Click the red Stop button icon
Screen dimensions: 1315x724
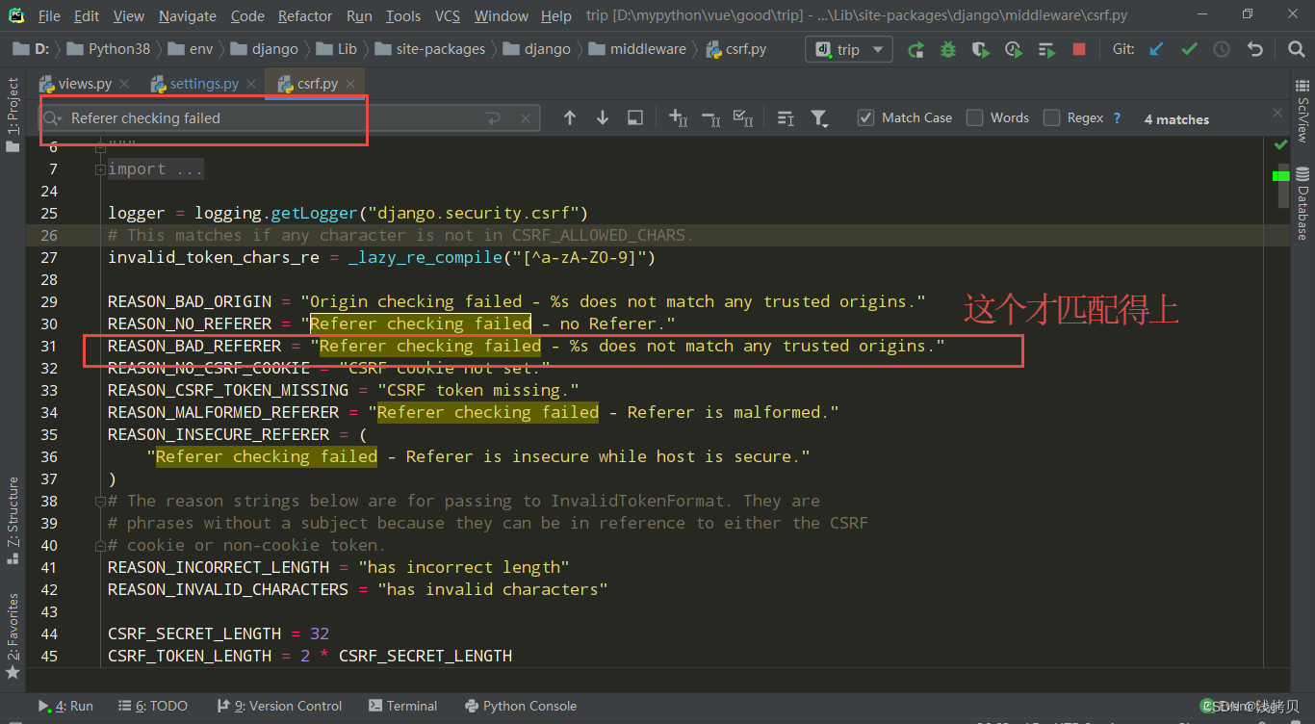1079,49
